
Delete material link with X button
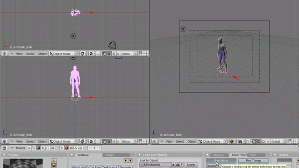tap(173, 165)
